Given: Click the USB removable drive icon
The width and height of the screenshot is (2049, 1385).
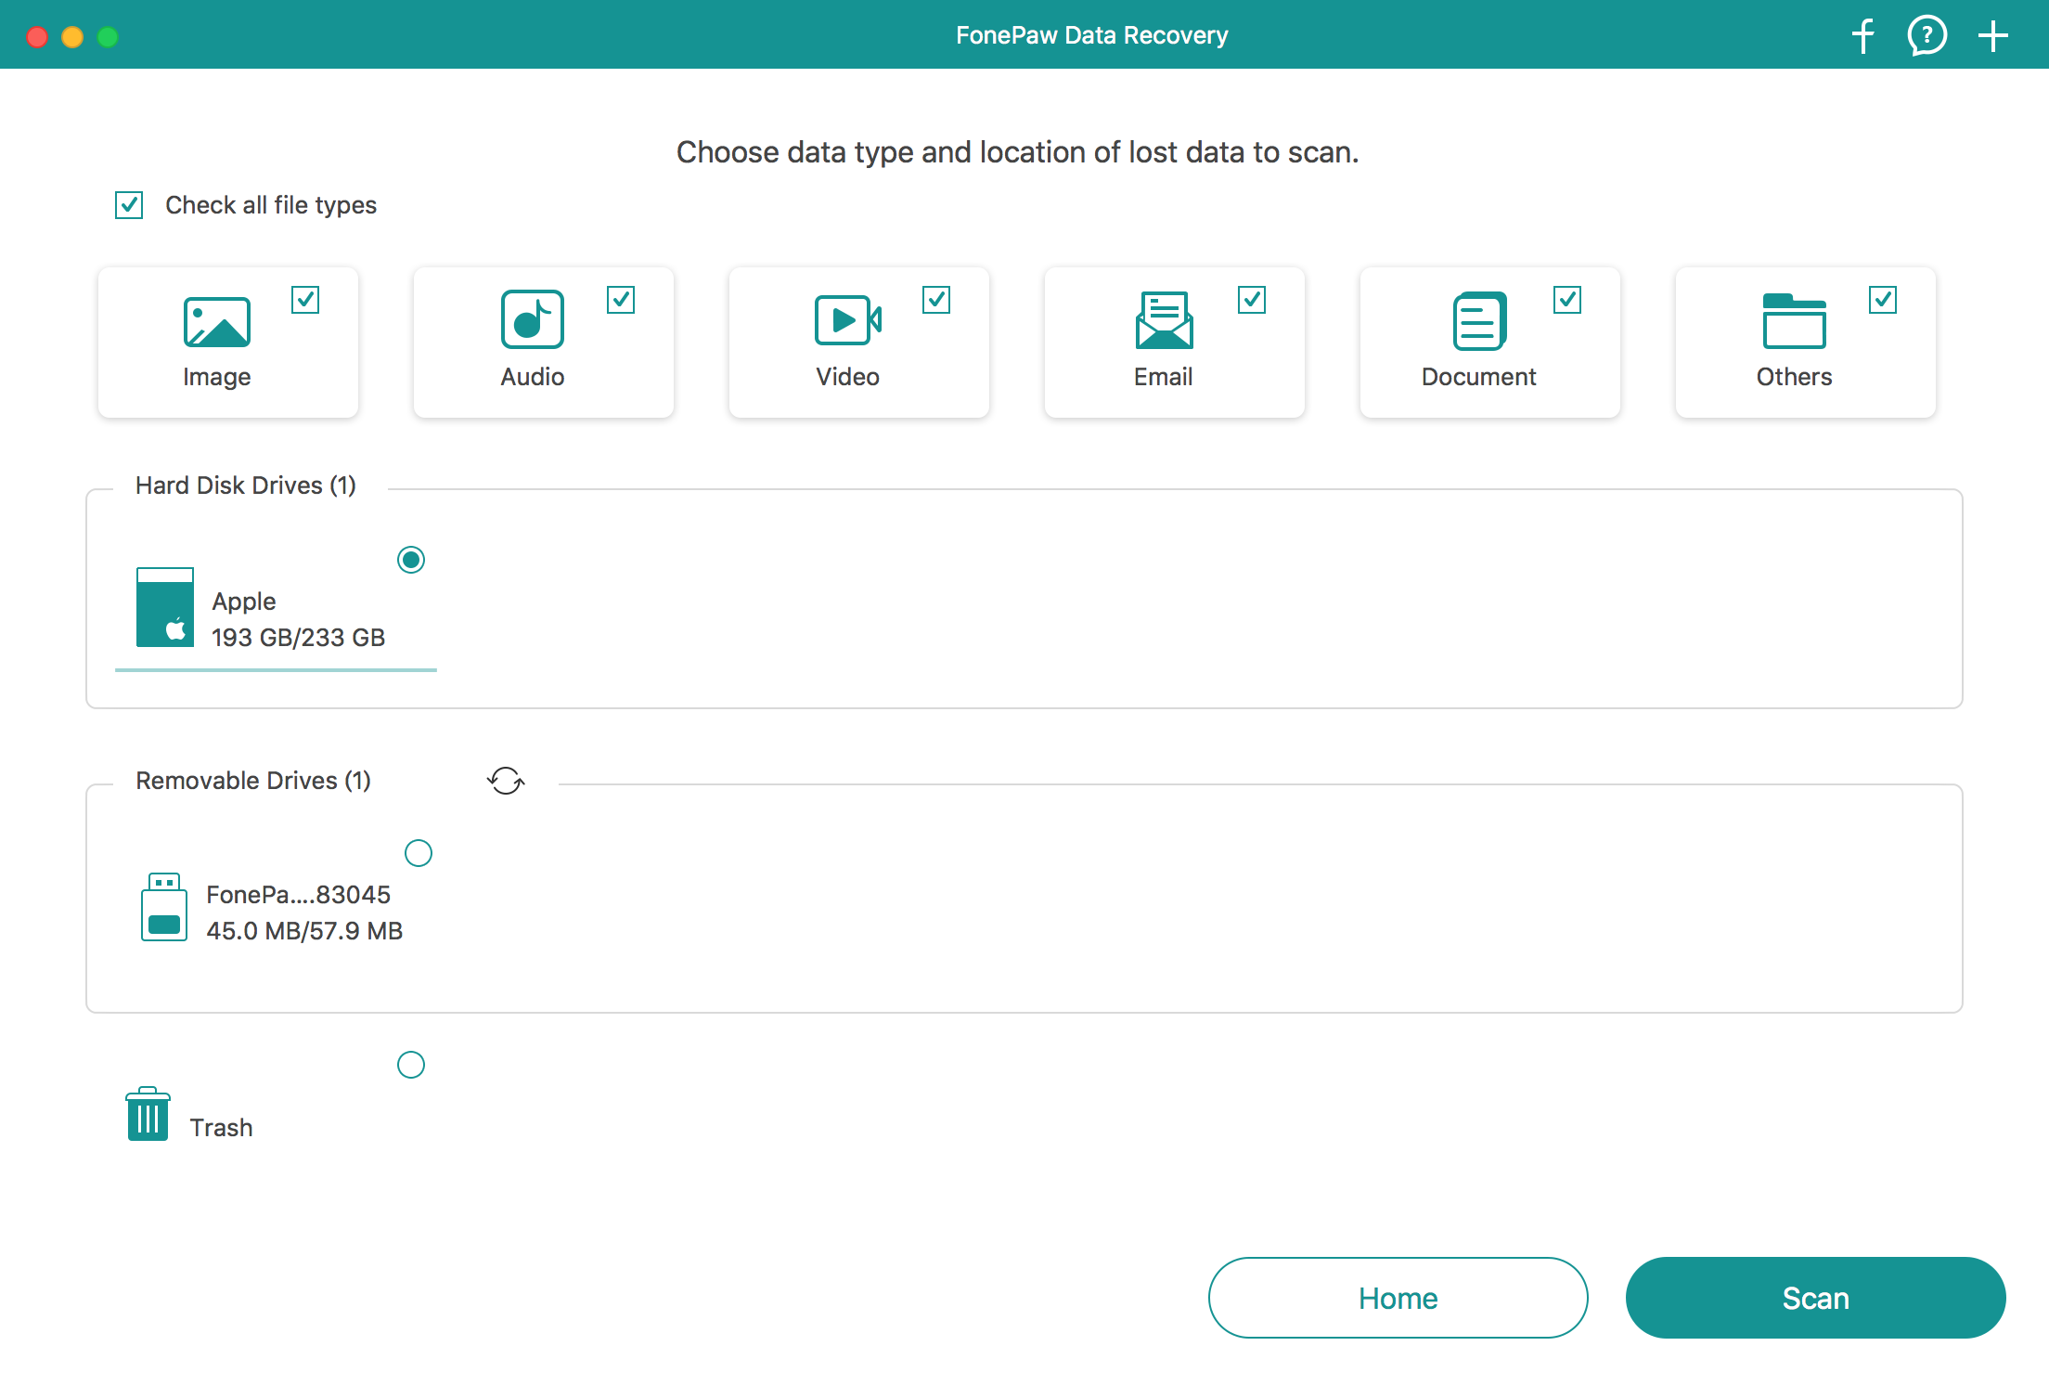Looking at the screenshot, I should [164, 907].
